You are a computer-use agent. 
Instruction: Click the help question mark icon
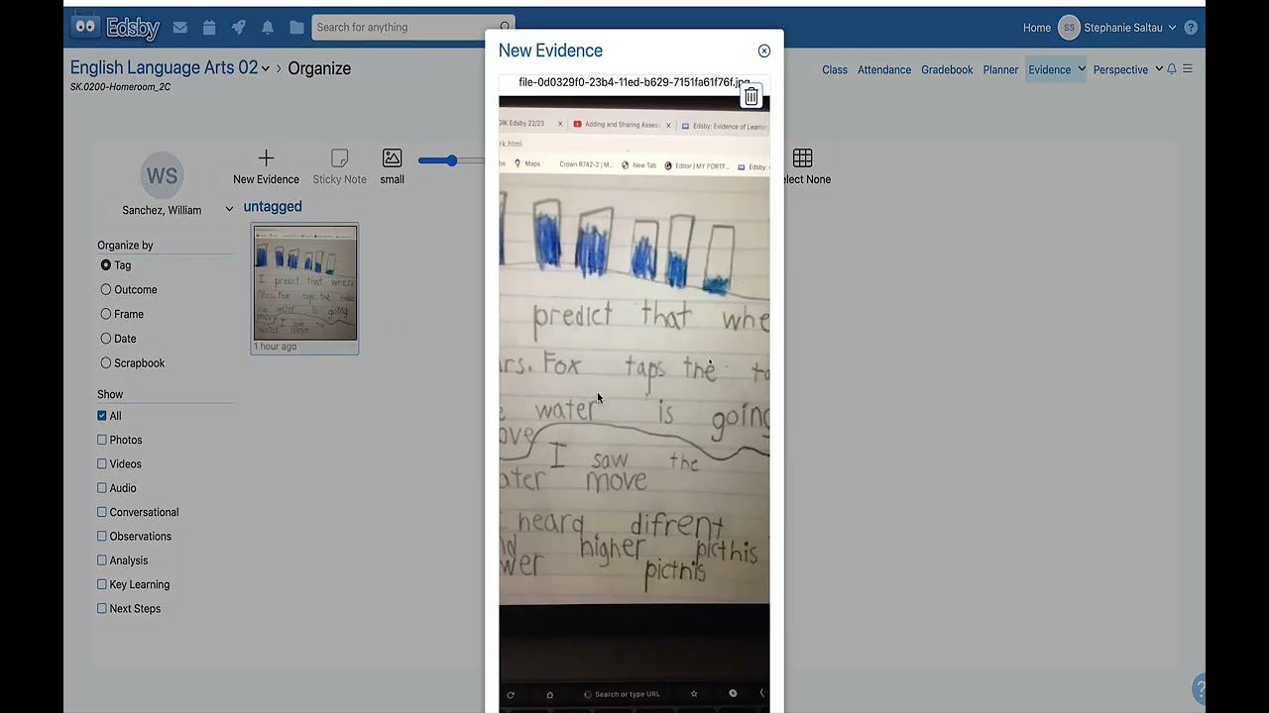click(1191, 28)
